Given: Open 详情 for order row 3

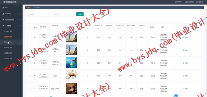Looking at the screenshot, I should (x=185, y=63).
